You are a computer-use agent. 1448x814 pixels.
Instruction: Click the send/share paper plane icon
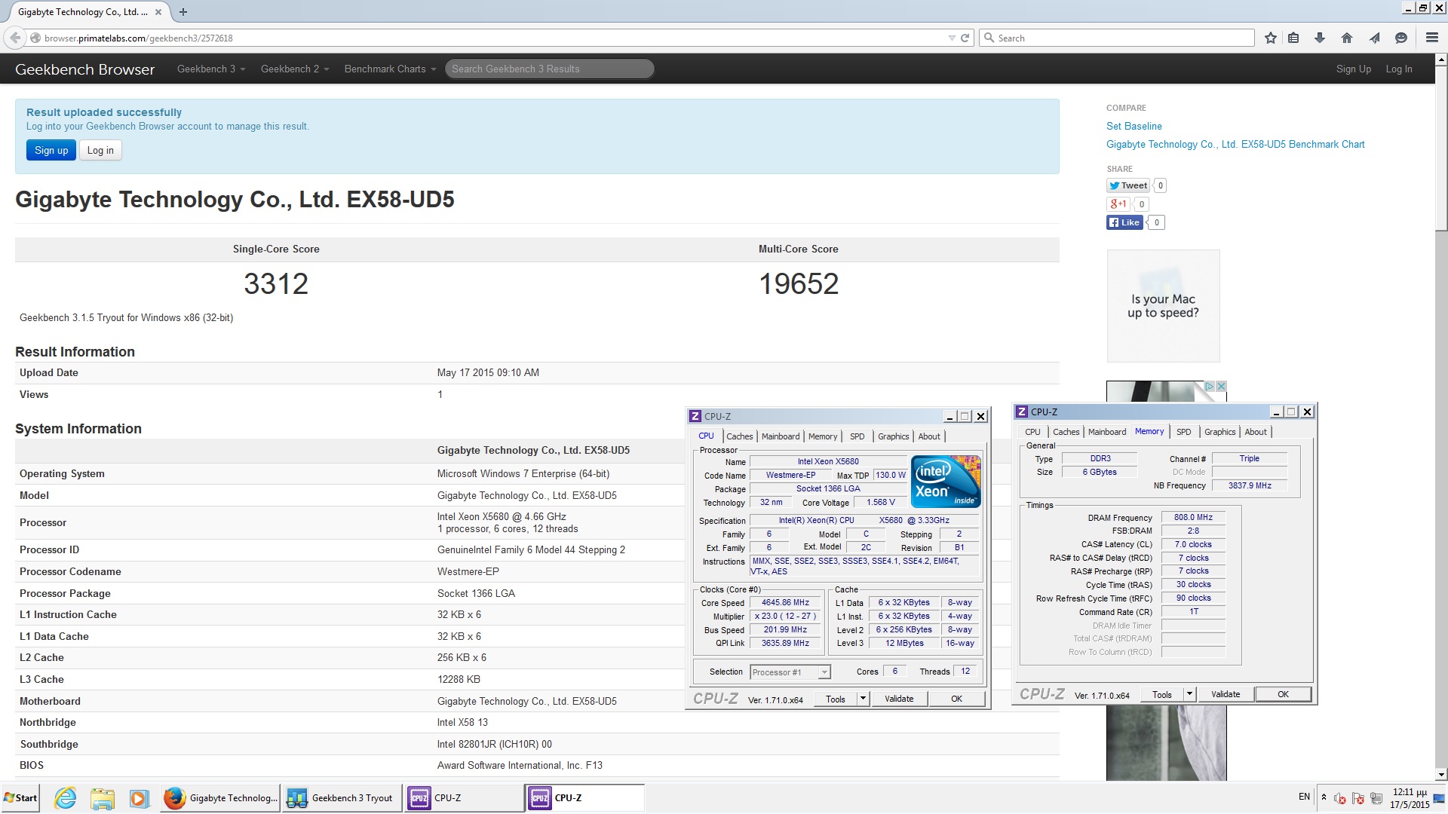pos(1375,38)
